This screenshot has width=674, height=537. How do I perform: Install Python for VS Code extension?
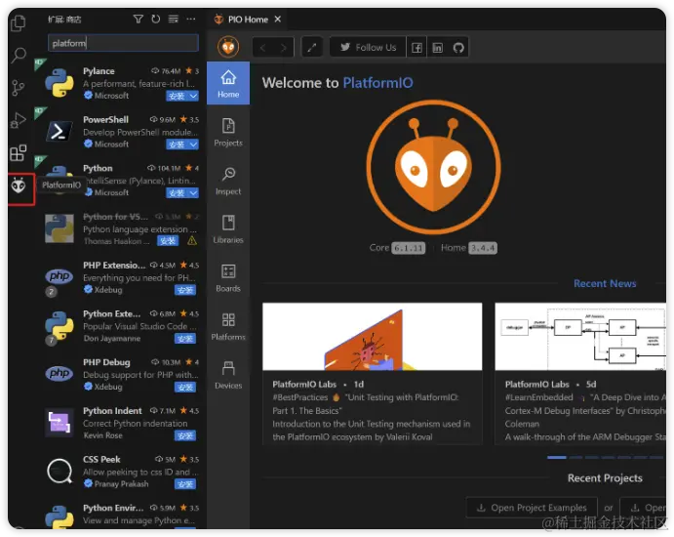pos(168,241)
